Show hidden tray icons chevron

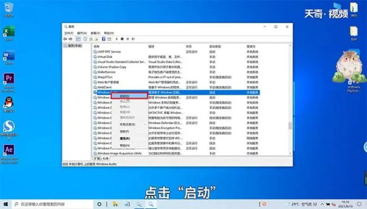322,204
